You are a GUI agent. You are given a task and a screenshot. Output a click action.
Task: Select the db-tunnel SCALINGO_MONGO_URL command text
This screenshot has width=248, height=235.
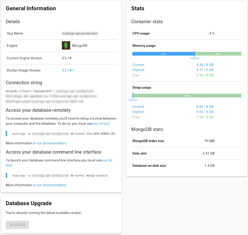coord(64,134)
